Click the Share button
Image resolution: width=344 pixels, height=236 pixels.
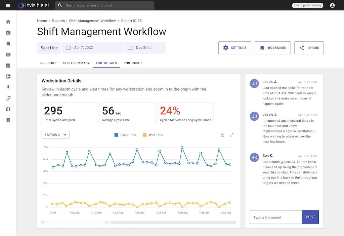pos(309,48)
